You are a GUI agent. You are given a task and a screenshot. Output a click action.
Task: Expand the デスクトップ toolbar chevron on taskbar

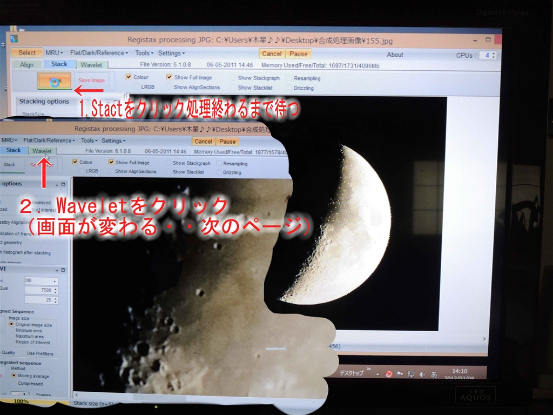tap(369, 369)
